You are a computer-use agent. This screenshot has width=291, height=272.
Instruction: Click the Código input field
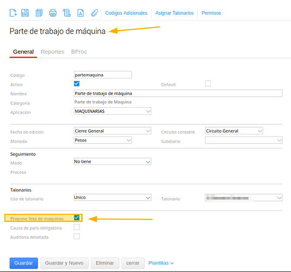[102, 75]
